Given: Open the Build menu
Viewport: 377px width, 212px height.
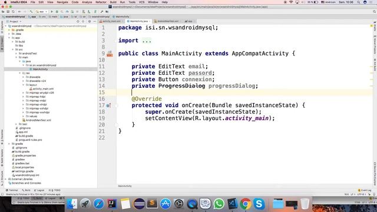Looking at the screenshot, I should [113, 2].
